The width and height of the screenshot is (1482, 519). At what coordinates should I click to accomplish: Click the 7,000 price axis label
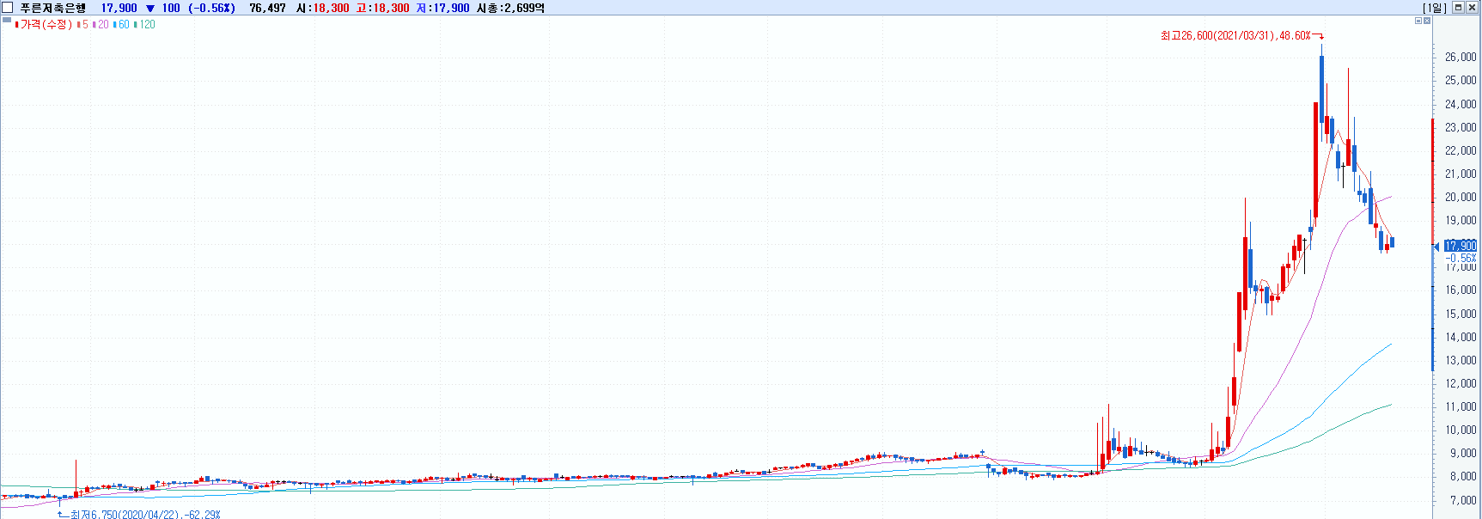(1463, 500)
